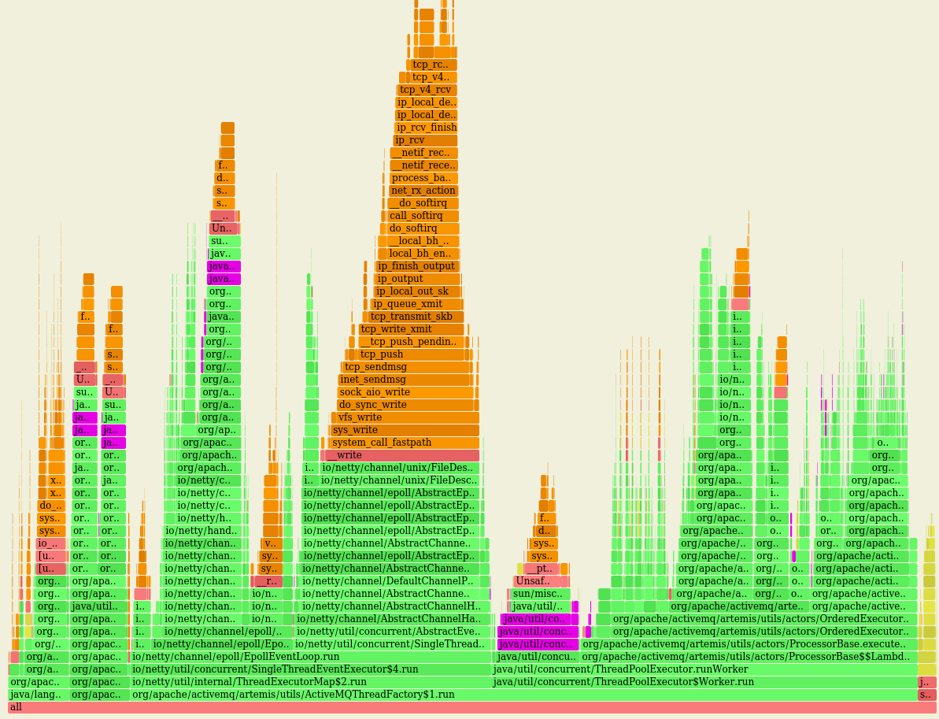This screenshot has height=719, width=939.
Task: Click io/netty/util/concurrent/SingleThread.. frame
Action: 392,644
